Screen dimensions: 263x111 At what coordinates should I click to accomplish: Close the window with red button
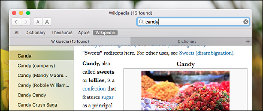[14, 13]
